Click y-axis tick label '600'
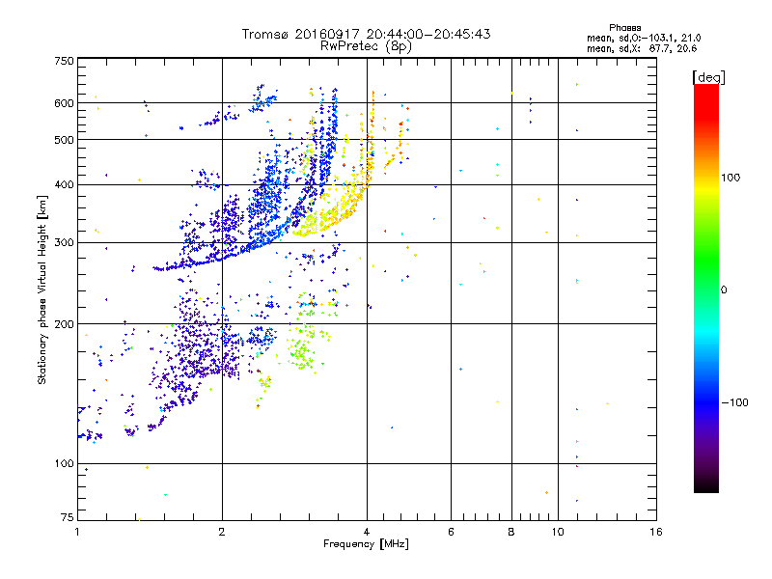 pyautogui.click(x=65, y=103)
